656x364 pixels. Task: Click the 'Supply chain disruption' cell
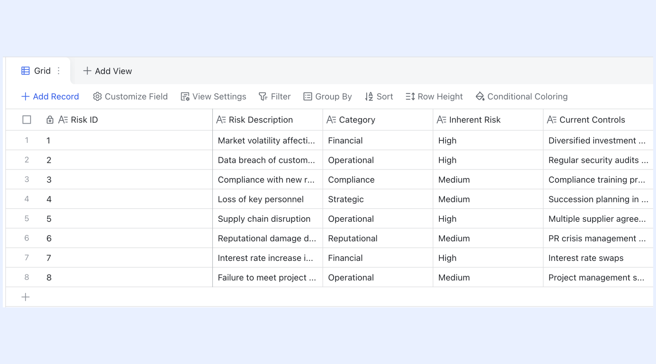point(268,219)
